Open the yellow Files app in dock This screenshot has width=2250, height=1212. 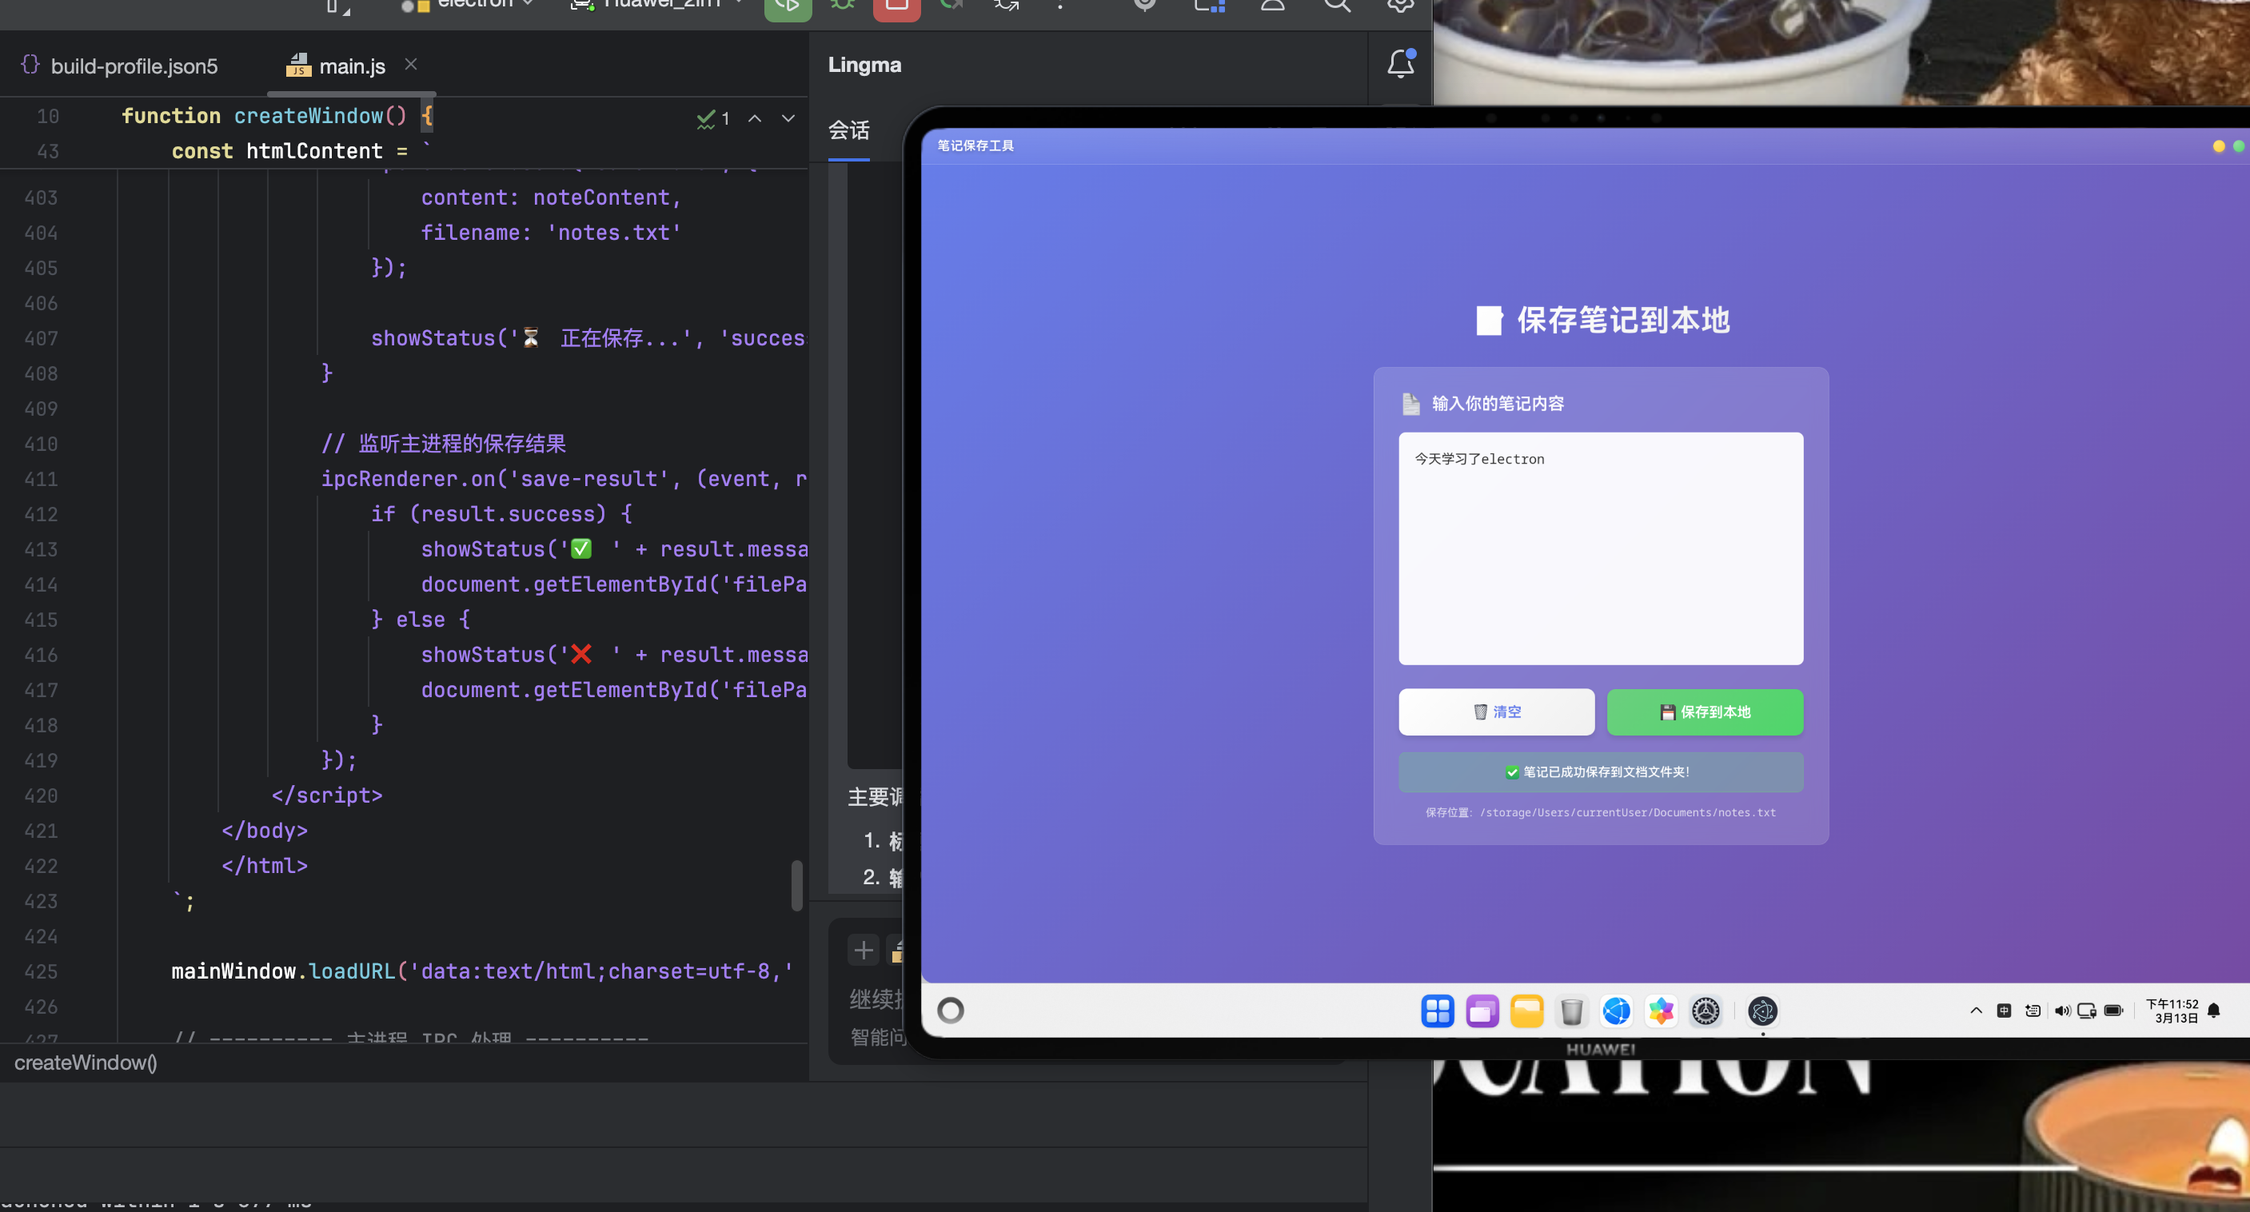point(1527,1011)
